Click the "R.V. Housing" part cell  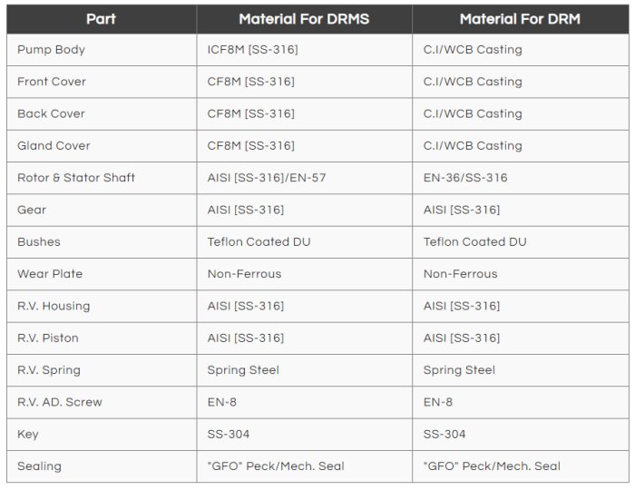coord(54,306)
